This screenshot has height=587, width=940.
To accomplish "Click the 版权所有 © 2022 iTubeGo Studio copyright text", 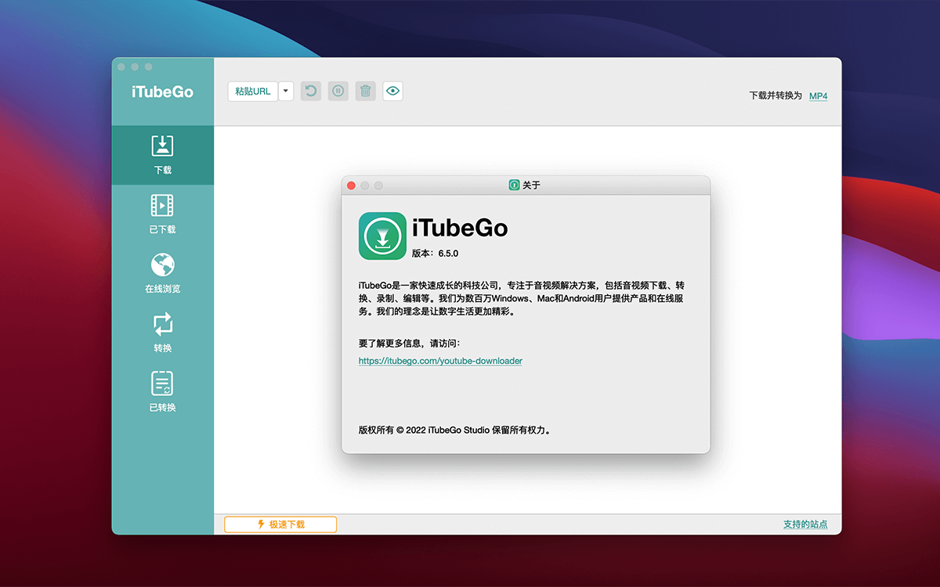I will pos(454,430).
